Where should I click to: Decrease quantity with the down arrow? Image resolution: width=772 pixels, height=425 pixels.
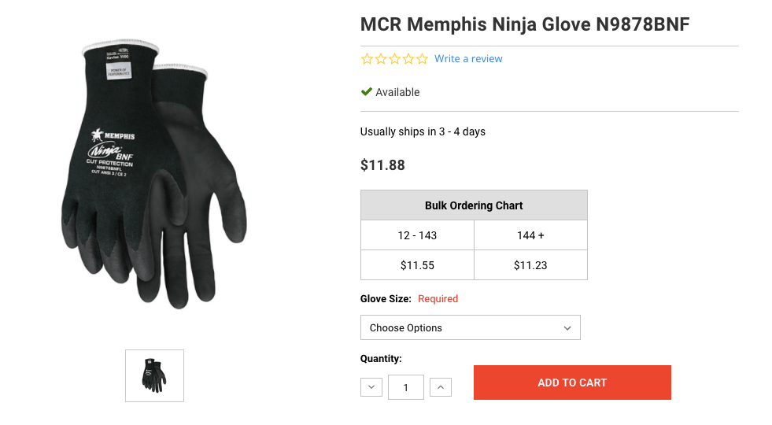371,387
